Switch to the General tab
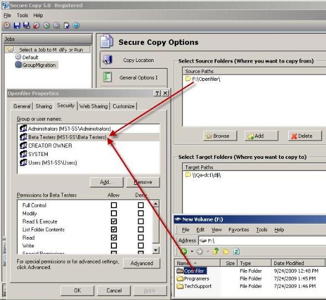The image size is (326, 300). (22, 106)
